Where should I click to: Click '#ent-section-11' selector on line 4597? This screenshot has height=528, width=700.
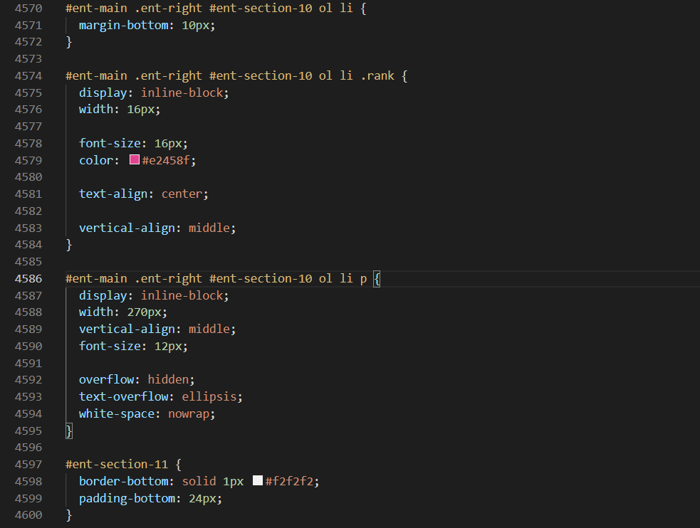click(117, 464)
